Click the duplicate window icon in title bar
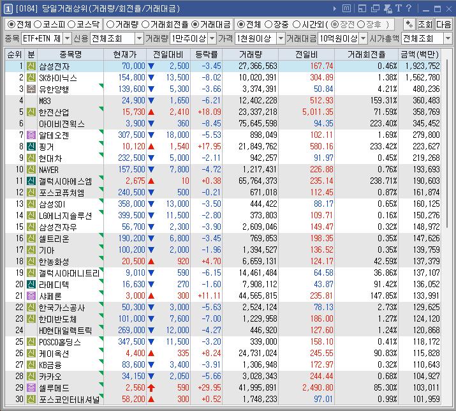456x411 pixels. pos(375,9)
